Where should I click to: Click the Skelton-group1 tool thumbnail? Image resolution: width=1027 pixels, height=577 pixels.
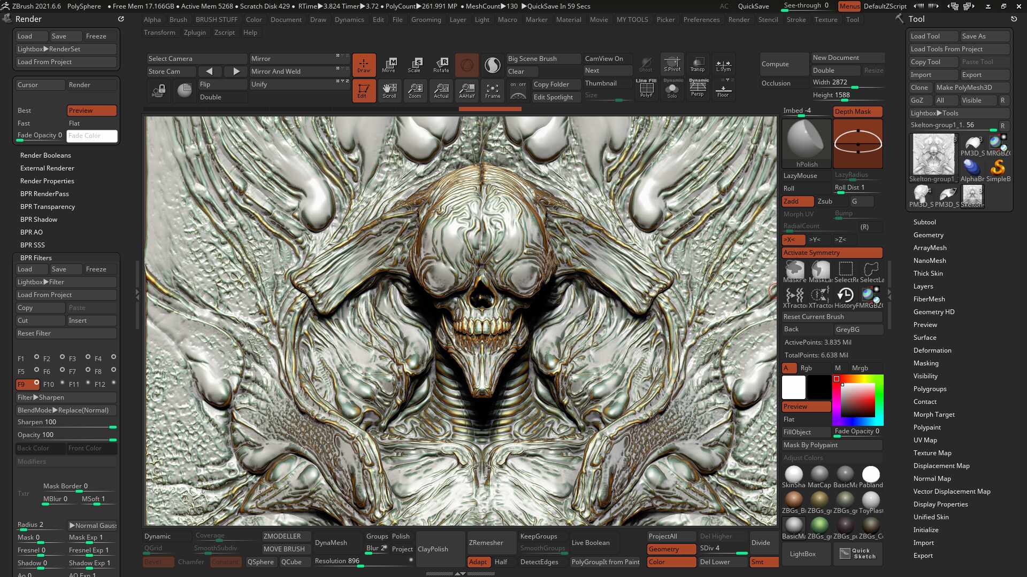coord(933,157)
